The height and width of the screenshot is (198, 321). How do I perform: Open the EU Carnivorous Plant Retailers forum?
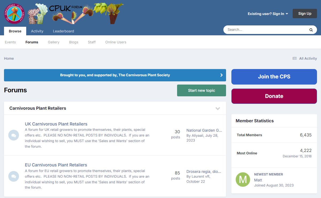(56, 165)
